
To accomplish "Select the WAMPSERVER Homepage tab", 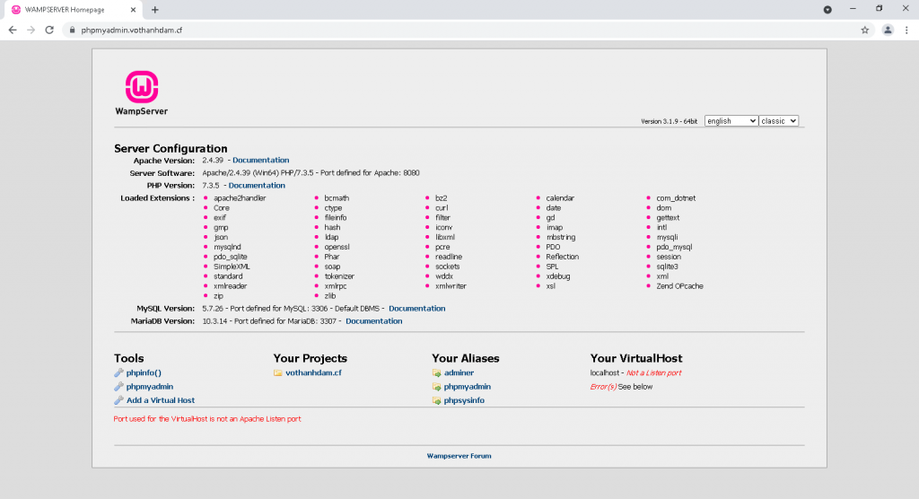I will click(x=72, y=9).
